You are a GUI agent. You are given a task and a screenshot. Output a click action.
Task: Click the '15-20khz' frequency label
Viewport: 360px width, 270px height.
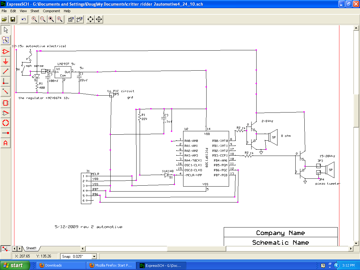tap(327, 156)
